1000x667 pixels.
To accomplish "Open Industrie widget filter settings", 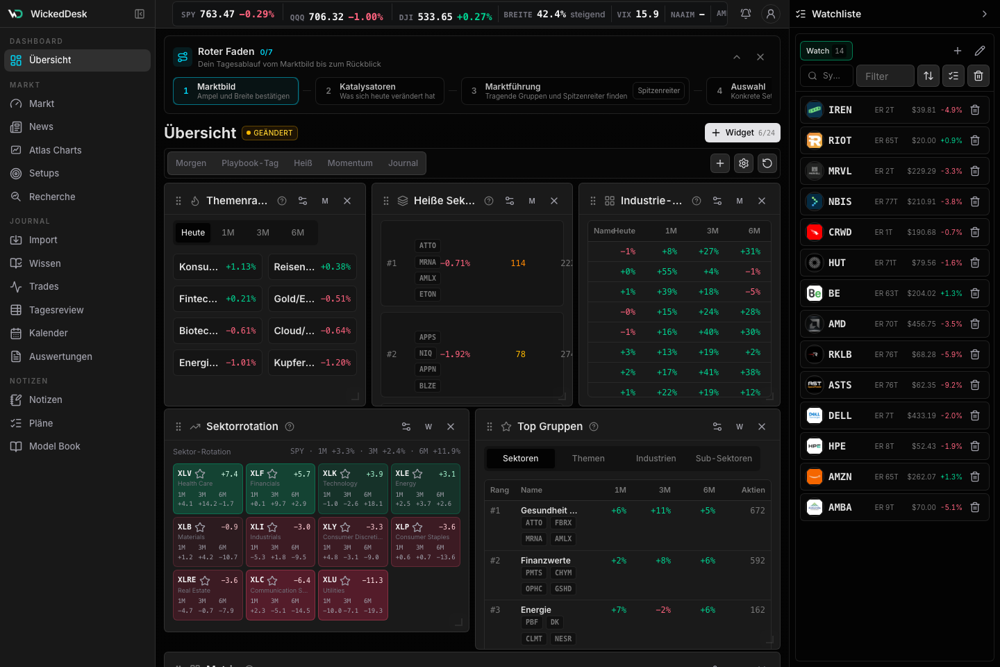I will (x=717, y=201).
